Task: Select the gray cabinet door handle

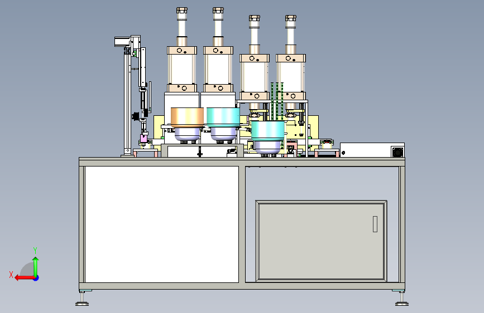Action: (375, 224)
